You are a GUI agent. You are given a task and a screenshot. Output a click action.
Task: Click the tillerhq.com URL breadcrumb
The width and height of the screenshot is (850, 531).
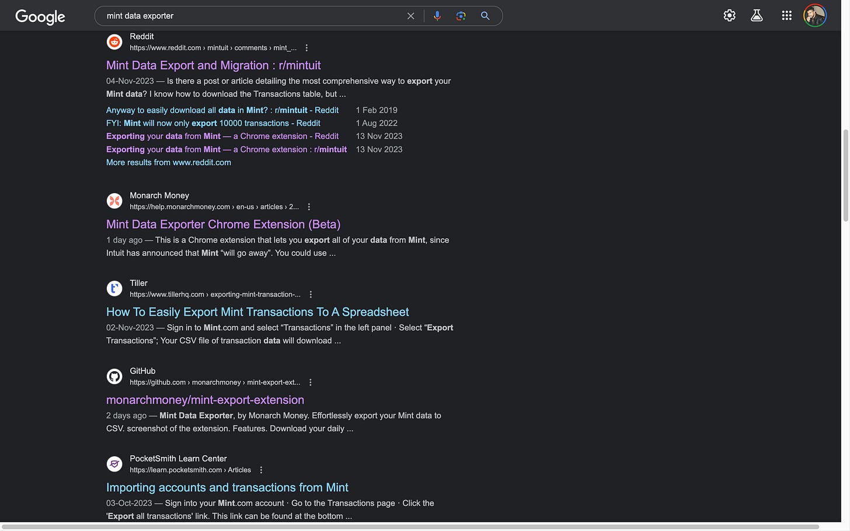click(x=215, y=295)
